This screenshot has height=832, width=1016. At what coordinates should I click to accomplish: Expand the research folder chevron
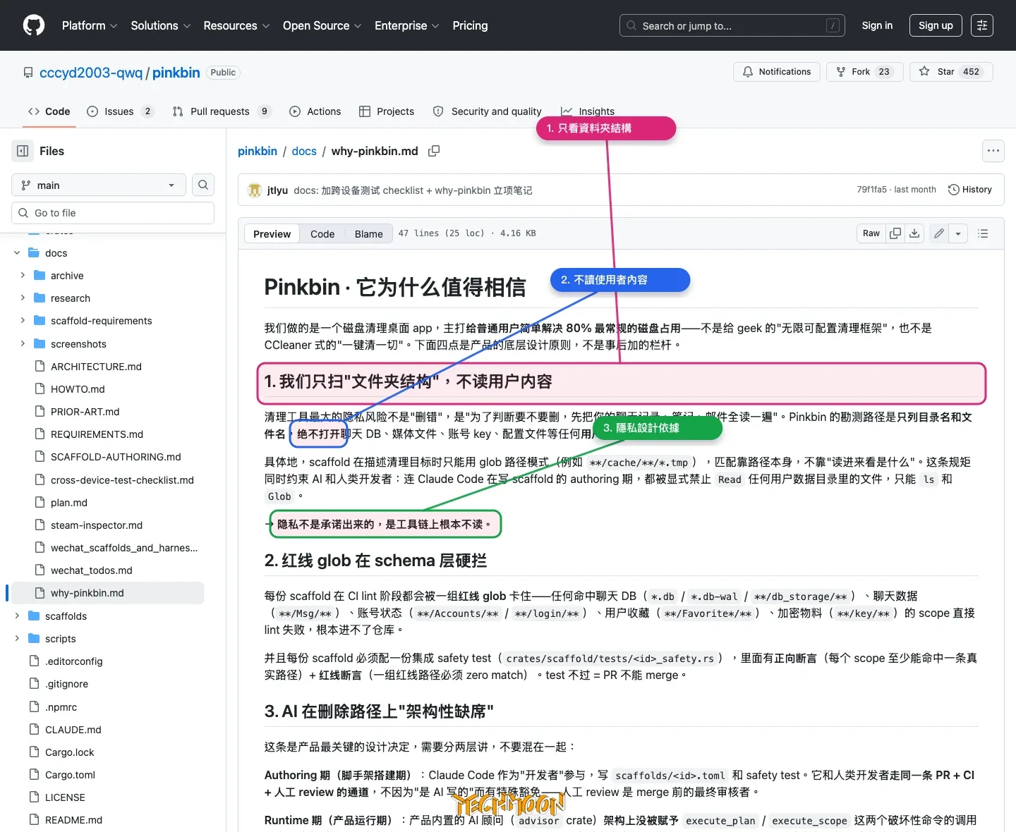(x=23, y=298)
